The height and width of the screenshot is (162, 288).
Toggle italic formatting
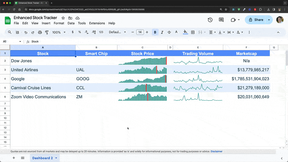point(162,32)
